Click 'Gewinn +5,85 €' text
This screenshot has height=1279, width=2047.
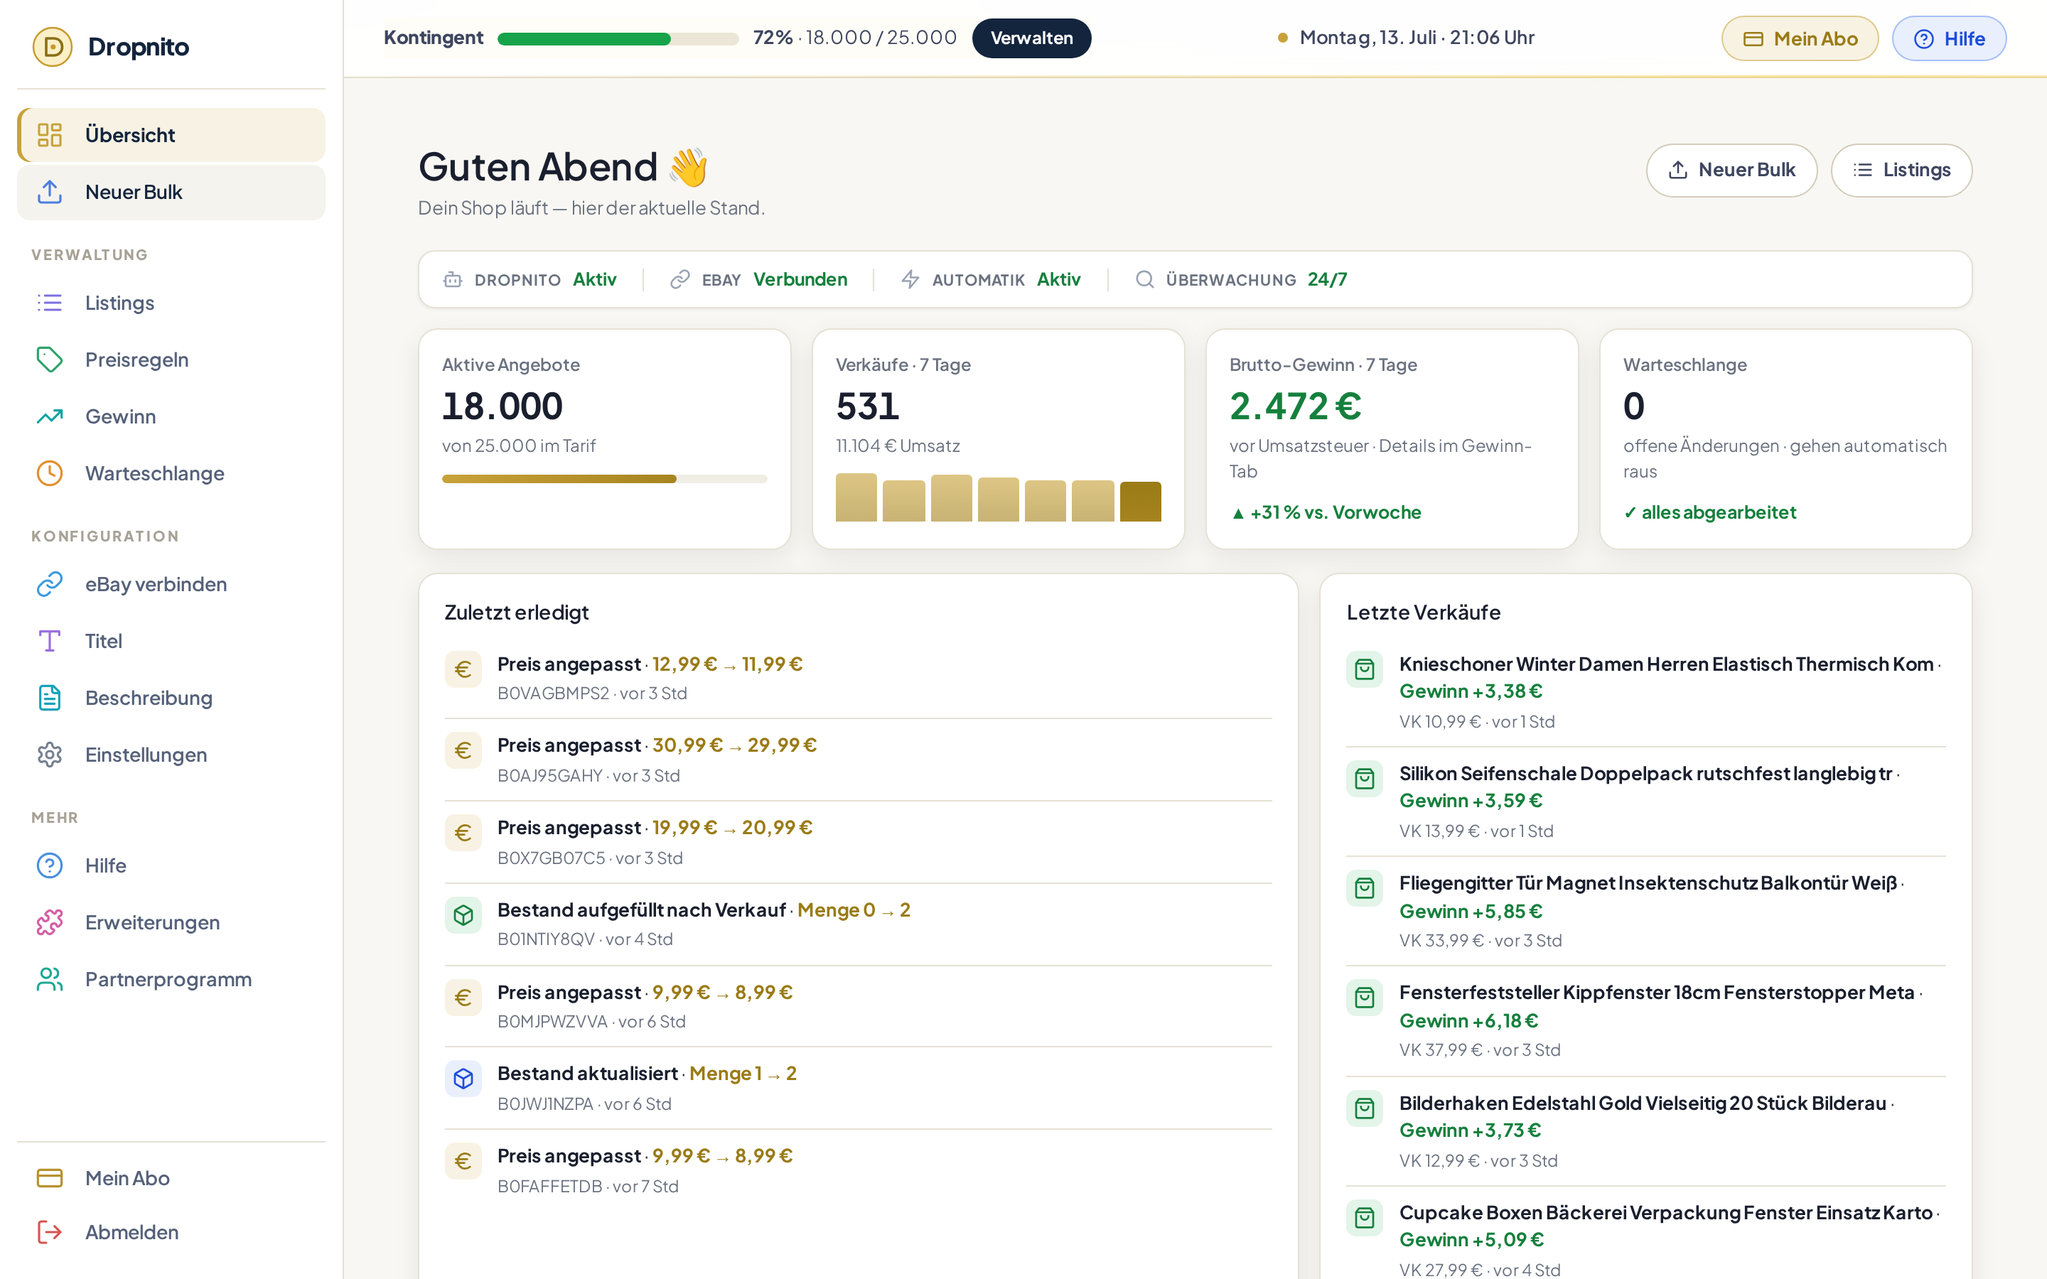[1470, 911]
